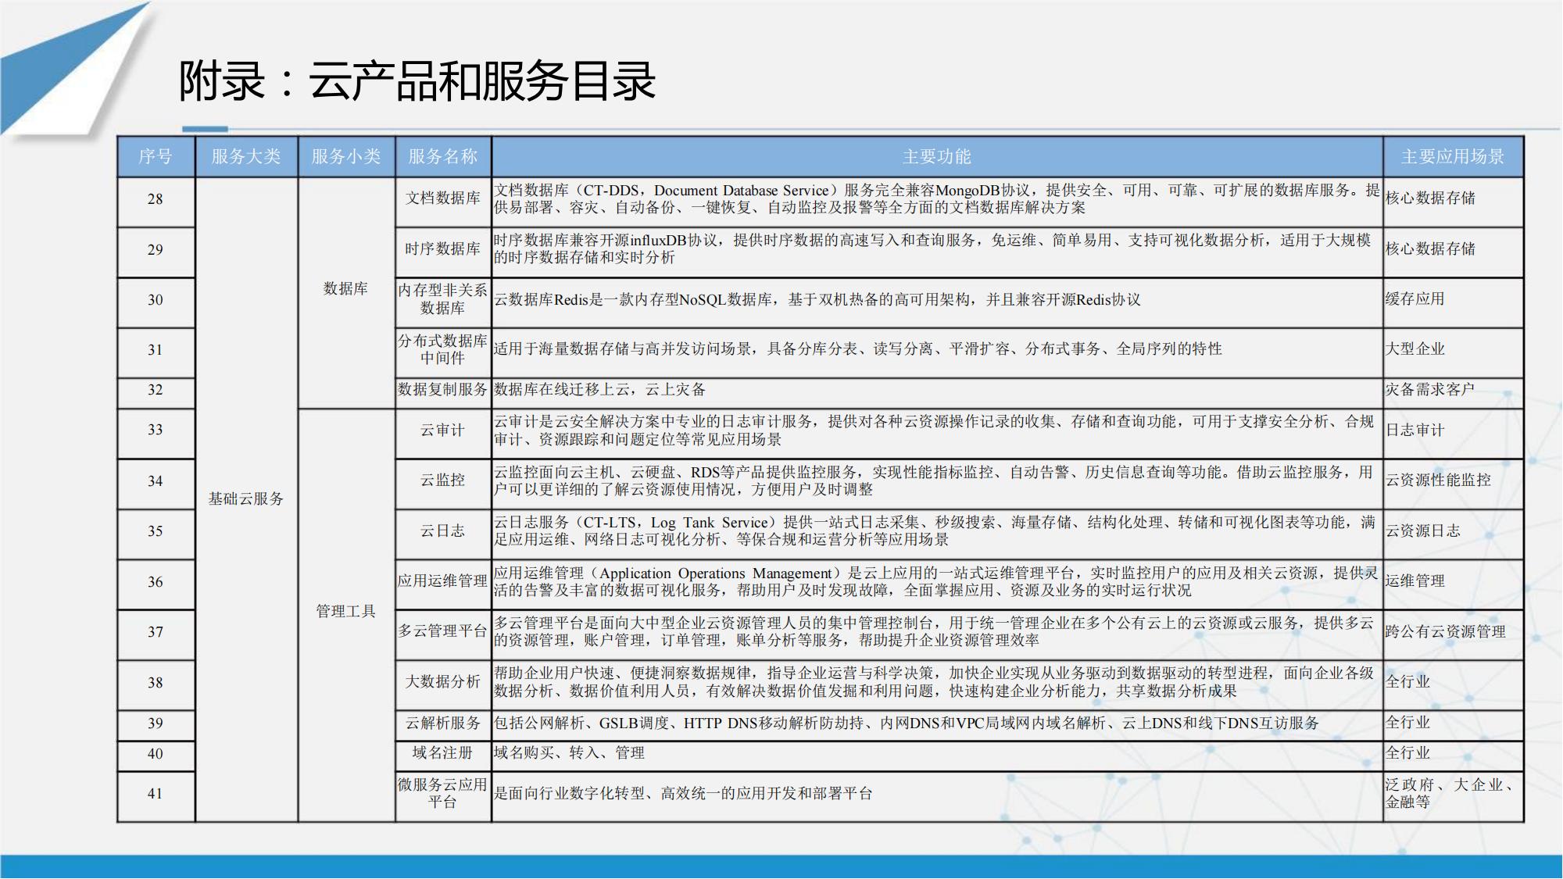The width and height of the screenshot is (1563, 879).
Task: Click the slide title 附录：云产品和服务目录
Action: point(417,80)
